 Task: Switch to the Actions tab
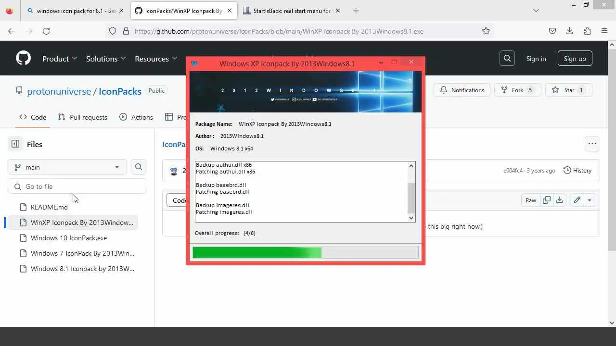[x=136, y=117]
